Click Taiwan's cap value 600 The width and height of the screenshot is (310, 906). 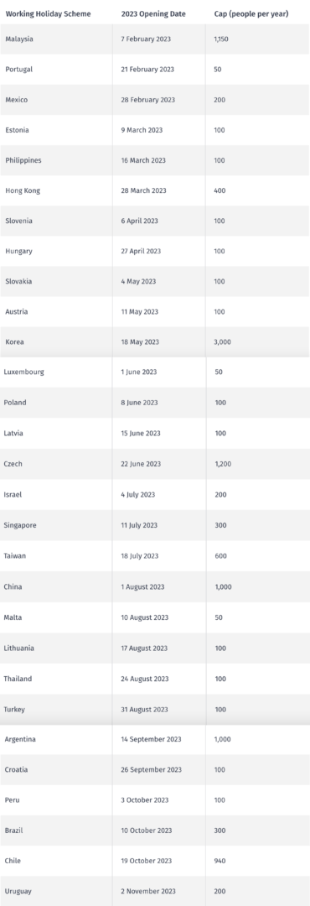(x=220, y=556)
